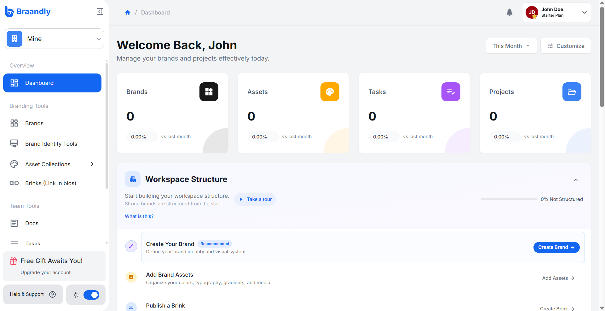Click the Starter Plan label
The image size is (605, 311).
point(552,15)
